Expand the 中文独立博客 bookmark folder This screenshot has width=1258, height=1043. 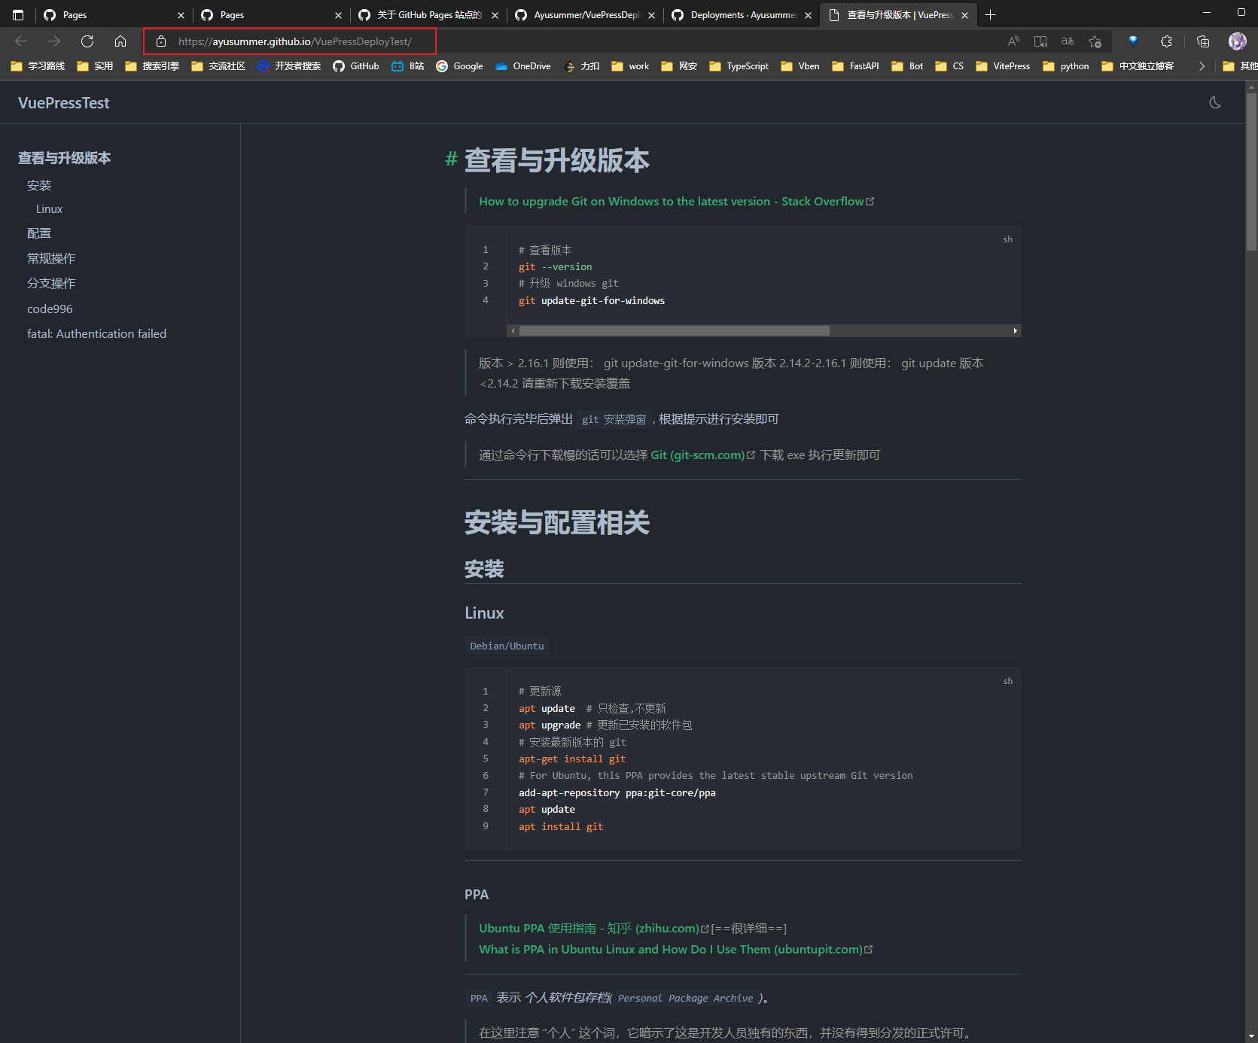point(1137,66)
